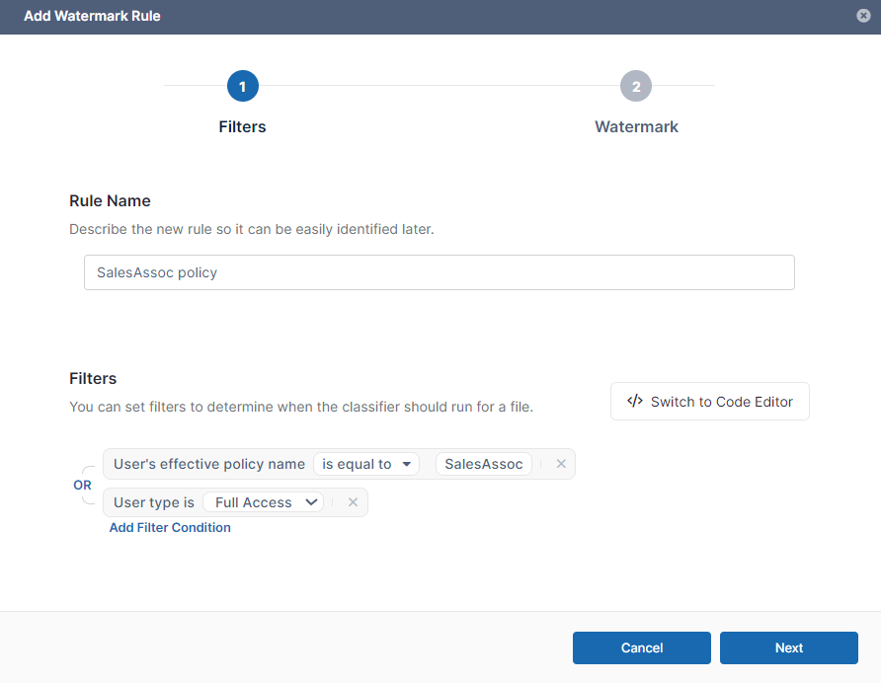
Task: Expand the Full Access user type dropdown
Action: 264,502
